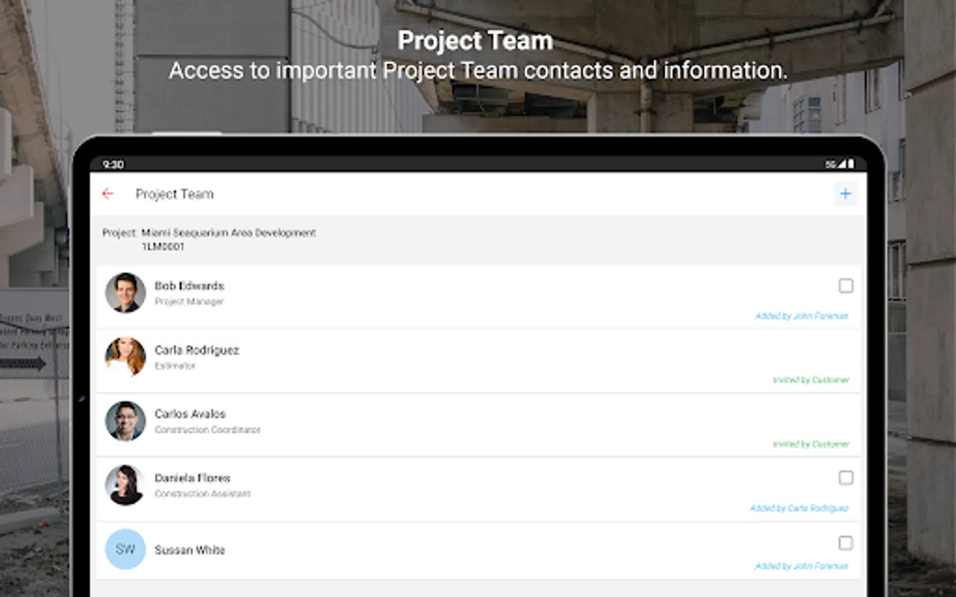
Task: Click the 'Added by John Foreman' label under Bob Edwards
Action: (x=801, y=316)
